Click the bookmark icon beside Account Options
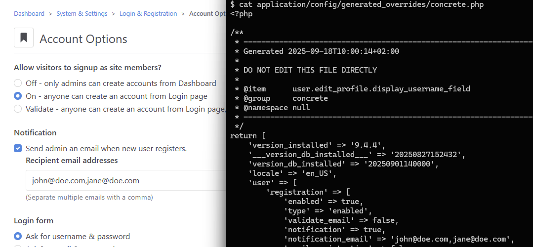Screen dimensions: 533x247 point(24,38)
